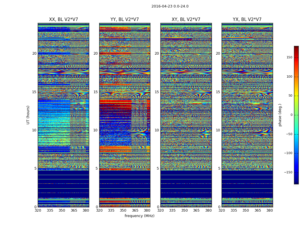
Task: Click the x-axis tick '335' under XY plot
Action: click(x=172, y=210)
